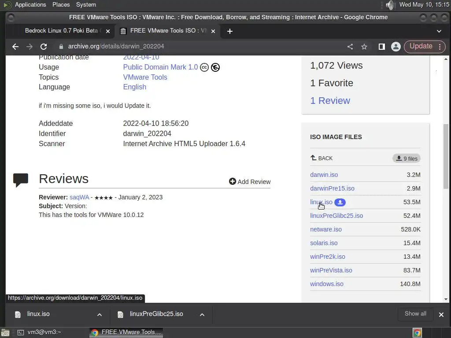Download netware.iso
451x338 pixels.
point(326,229)
